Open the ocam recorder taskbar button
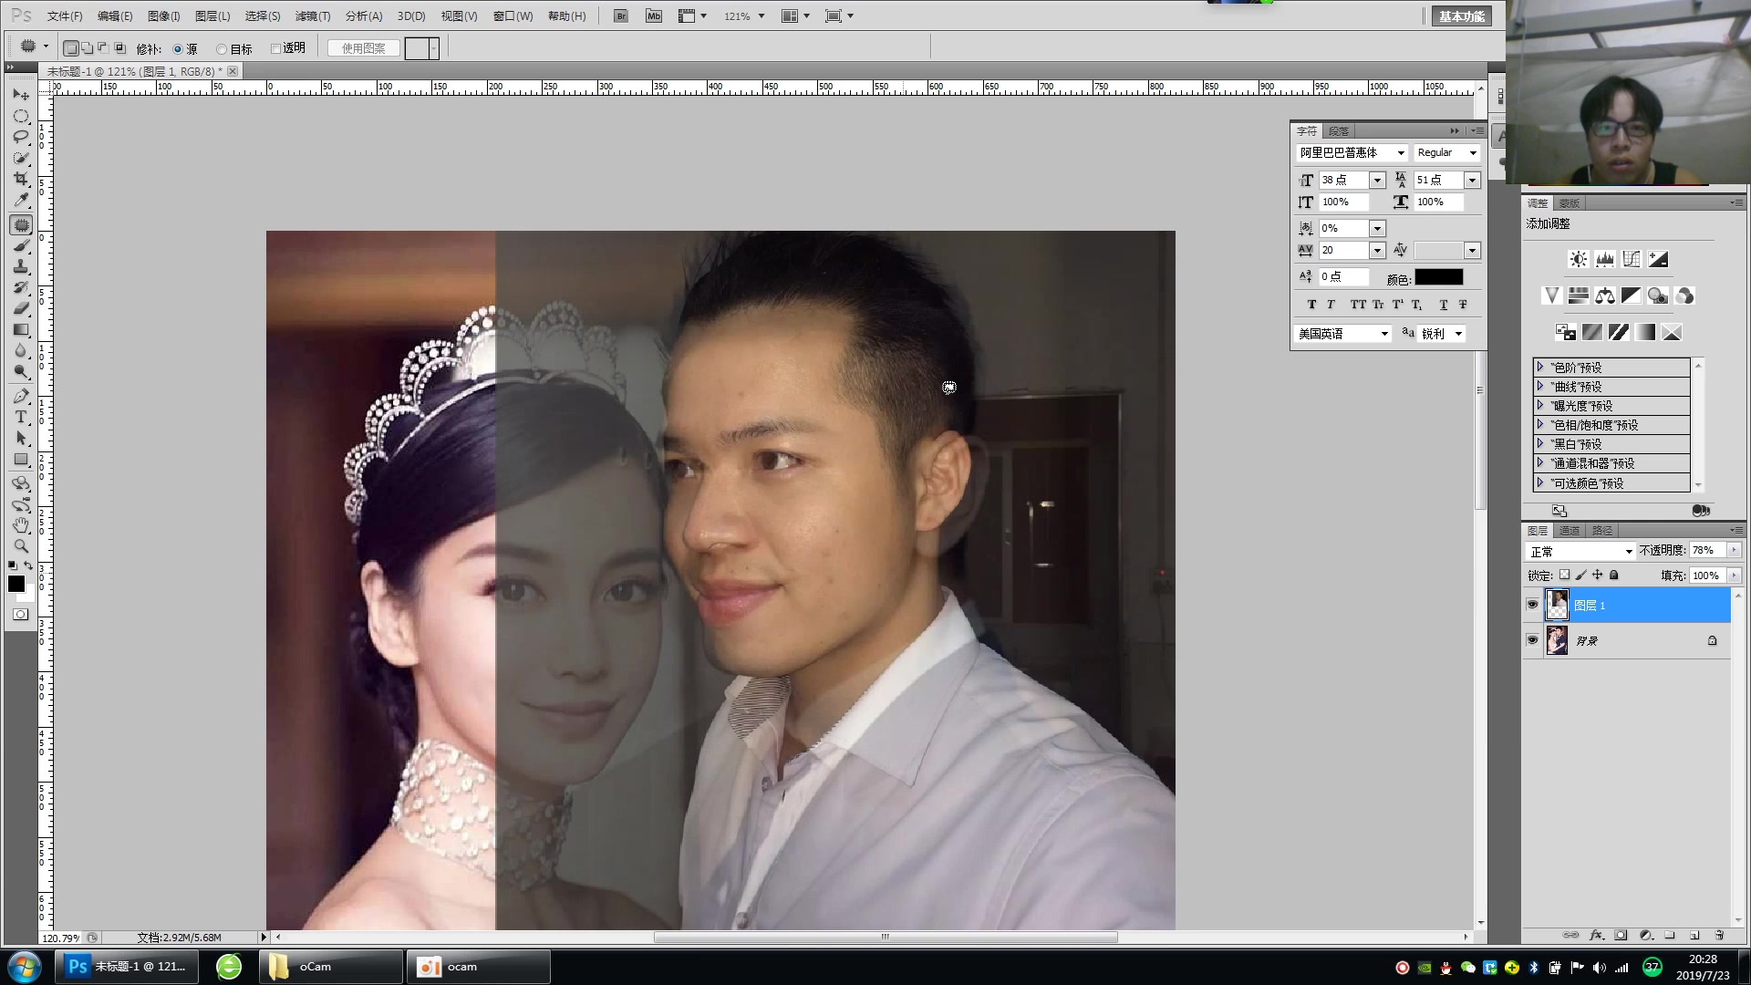 click(x=478, y=967)
